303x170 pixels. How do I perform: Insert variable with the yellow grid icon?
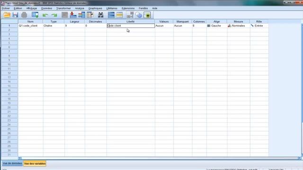tap(119, 15)
